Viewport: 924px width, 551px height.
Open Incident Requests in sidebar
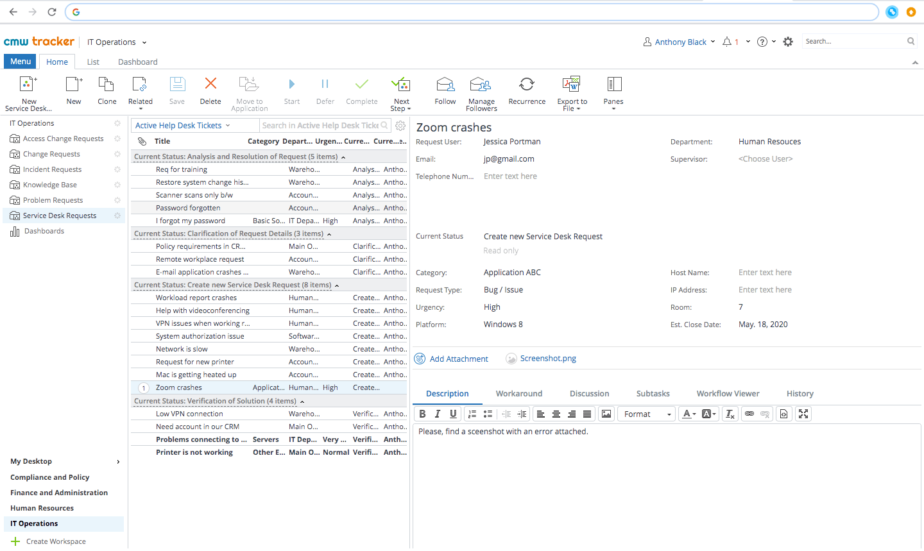(x=52, y=169)
